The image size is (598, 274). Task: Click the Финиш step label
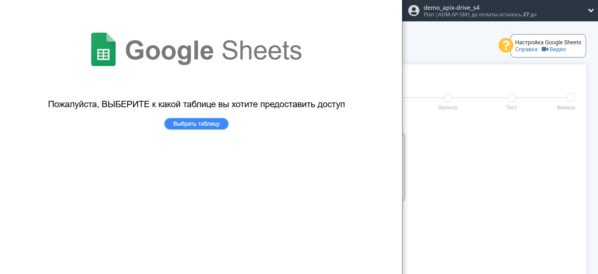tap(566, 107)
